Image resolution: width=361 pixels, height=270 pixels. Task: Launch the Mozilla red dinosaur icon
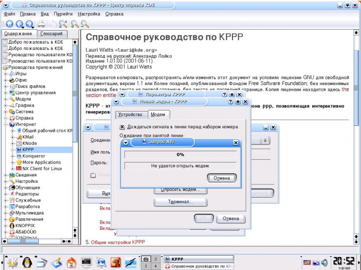pos(116,263)
